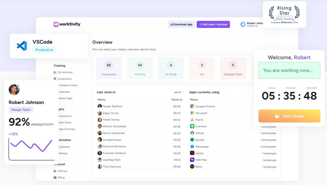Click the Asana app icon
The width and height of the screenshot is (327, 185).
(192, 120)
